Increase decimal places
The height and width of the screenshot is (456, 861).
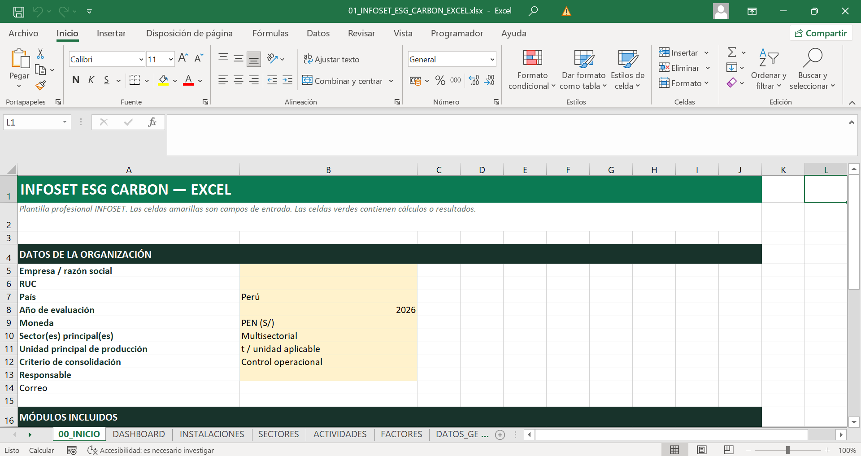(x=474, y=80)
